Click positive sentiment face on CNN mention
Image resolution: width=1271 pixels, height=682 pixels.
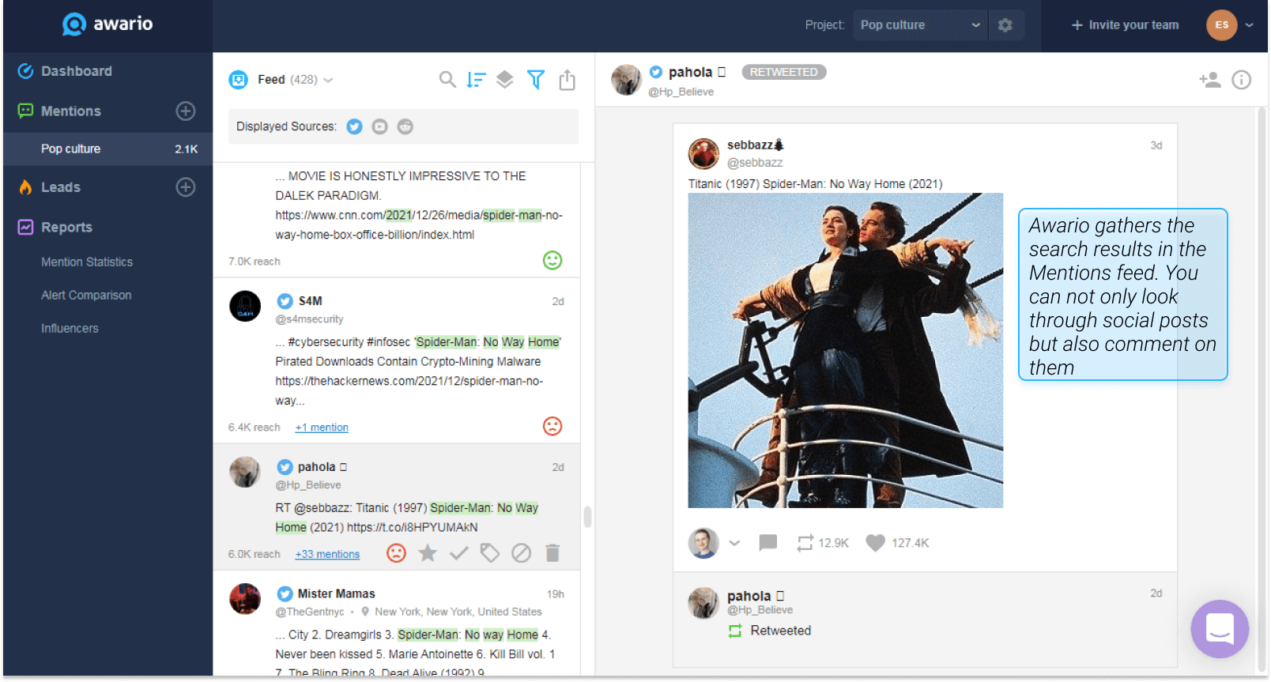pyautogui.click(x=553, y=260)
